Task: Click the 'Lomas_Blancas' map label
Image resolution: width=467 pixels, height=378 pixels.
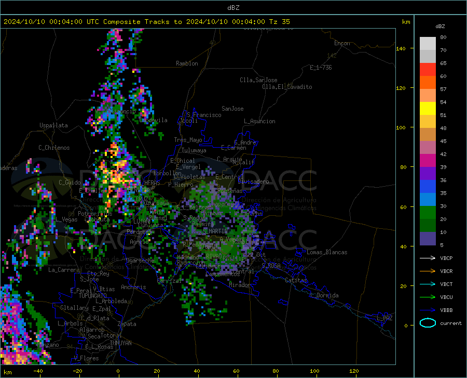Action: (x=327, y=252)
